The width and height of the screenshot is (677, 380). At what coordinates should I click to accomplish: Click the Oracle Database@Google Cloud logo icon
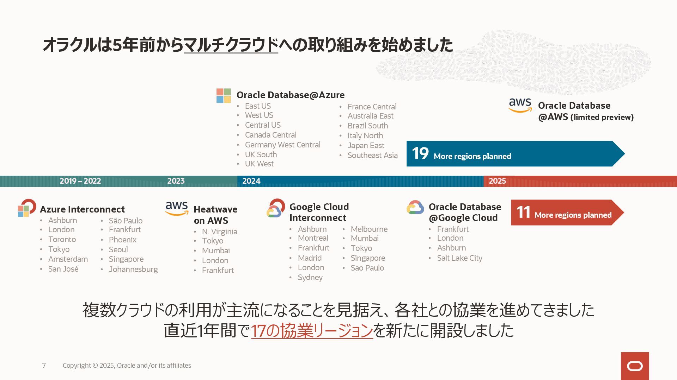tap(415, 208)
